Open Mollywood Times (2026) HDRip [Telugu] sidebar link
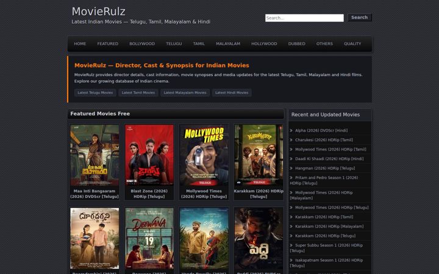Screen dimensions: 439x274 (x=332, y=208)
